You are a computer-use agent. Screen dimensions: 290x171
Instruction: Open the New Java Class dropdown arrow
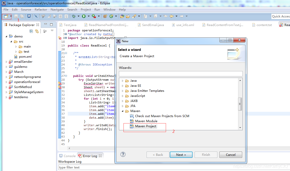(116, 16)
